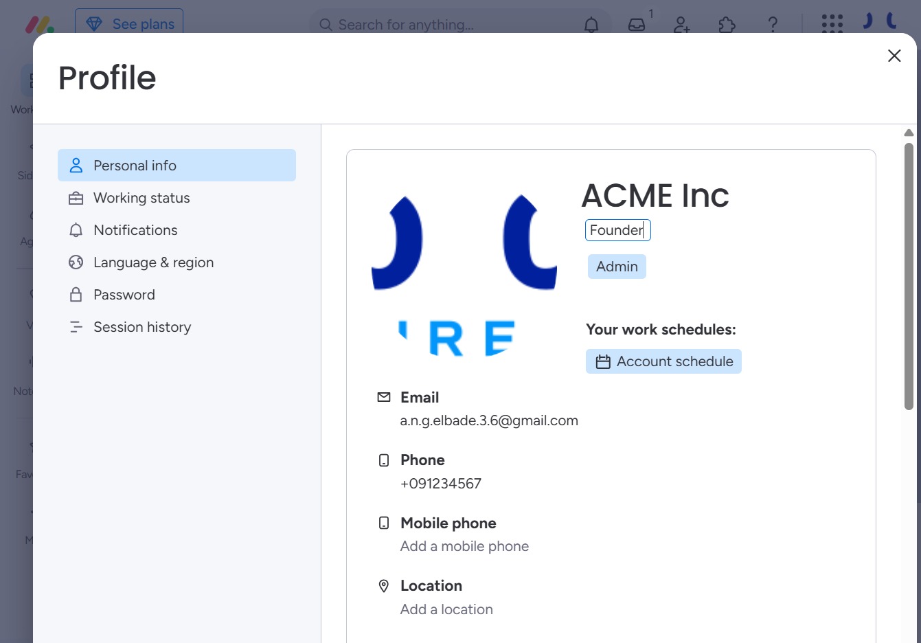Click the Founder title input field
This screenshot has width=921, height=643.
[x=617, y=230]
